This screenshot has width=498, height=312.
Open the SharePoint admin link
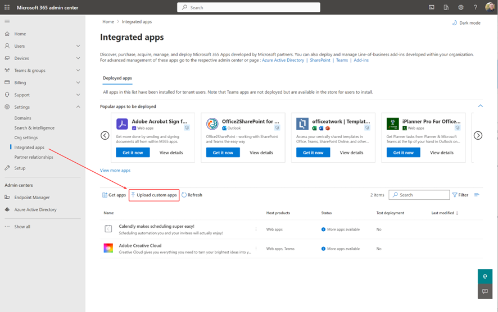(320, 60)
